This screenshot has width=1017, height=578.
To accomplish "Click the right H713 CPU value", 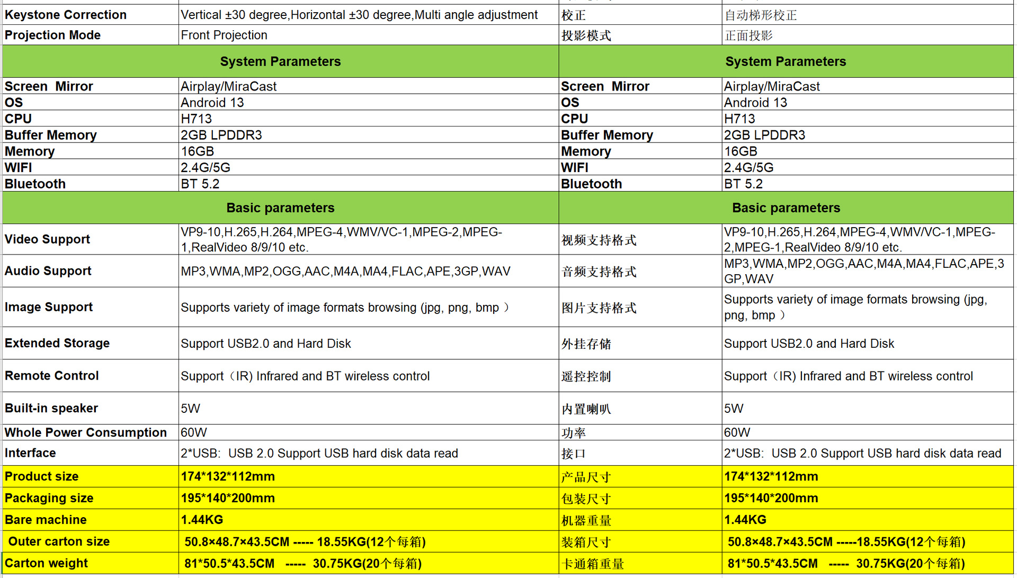I will [x=739, y=119].
